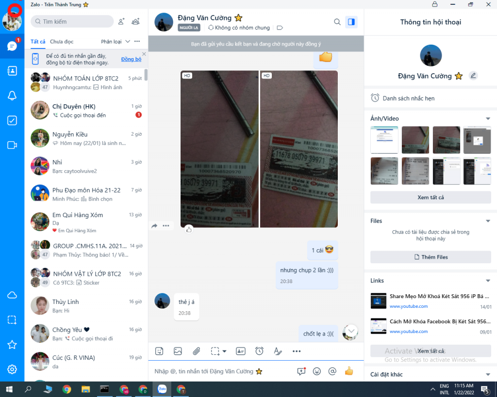The height and width of the screenshot is (397, 497).
Task: Click the reminder alarm clock icon
Action: point(259,351)
